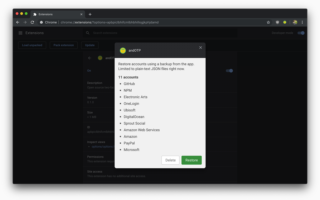Viewport: 320px width, 200px height.
Task: Bookmark this page with the star icon
Action: [x=268, y=22]
